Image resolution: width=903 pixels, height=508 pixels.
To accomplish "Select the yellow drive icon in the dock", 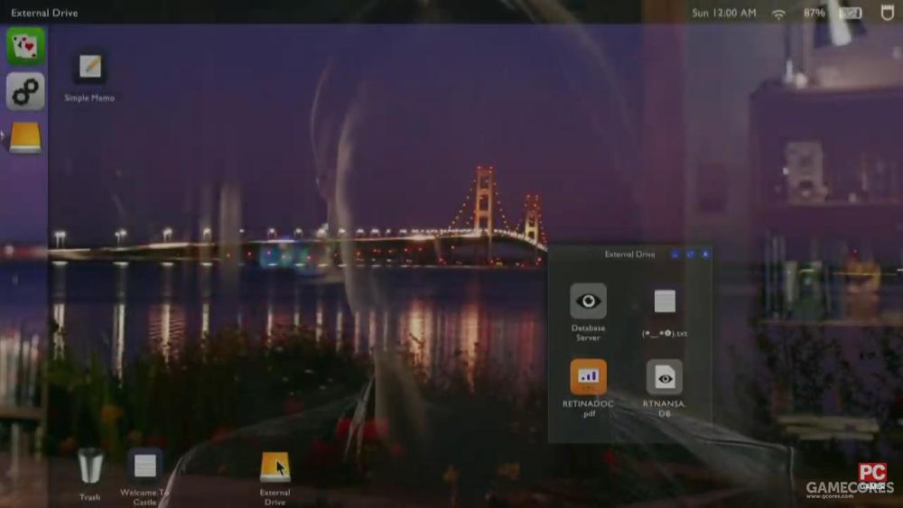I will (x=25, y=137).
